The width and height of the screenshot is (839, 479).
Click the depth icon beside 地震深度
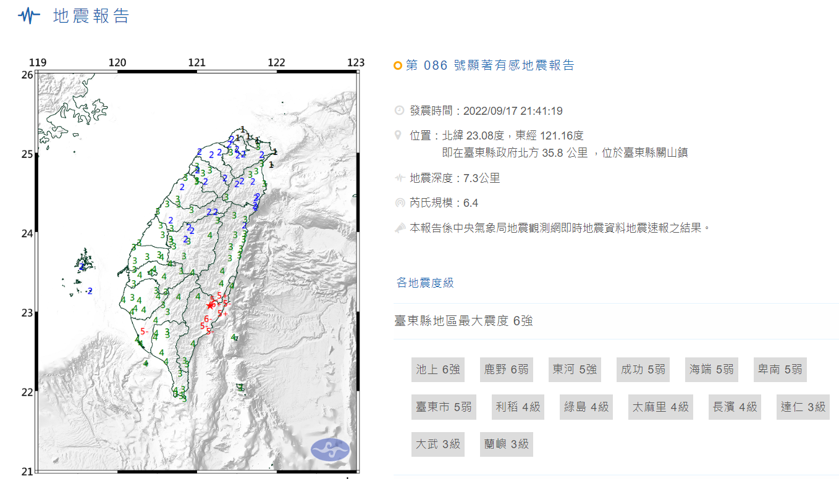(399, 178)
